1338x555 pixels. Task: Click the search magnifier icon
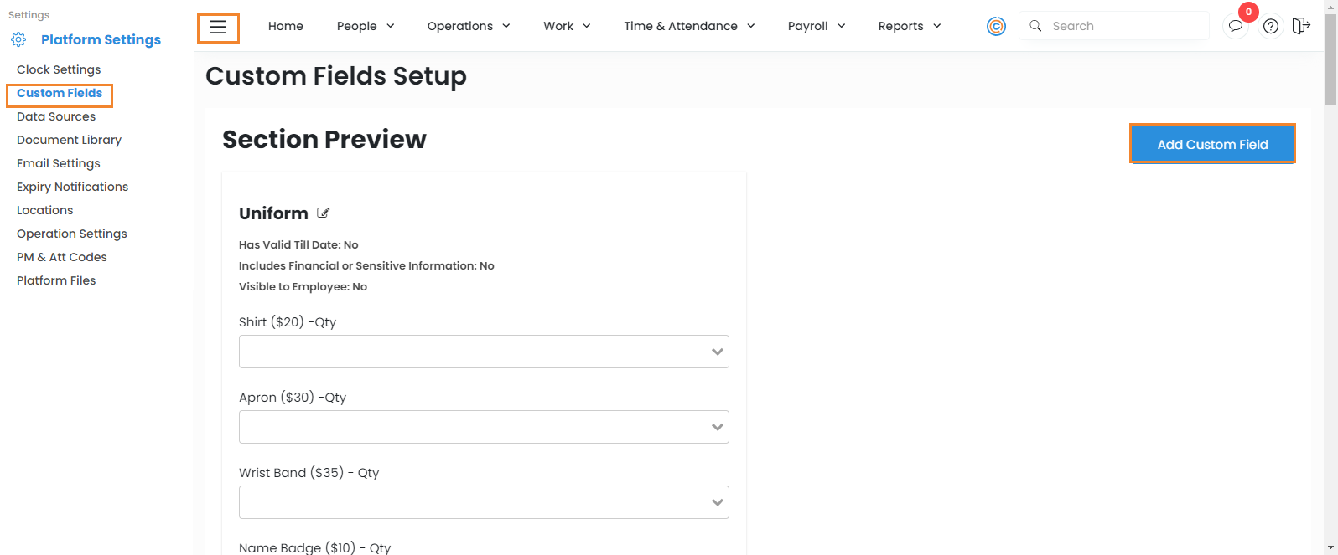[1036, 26]
